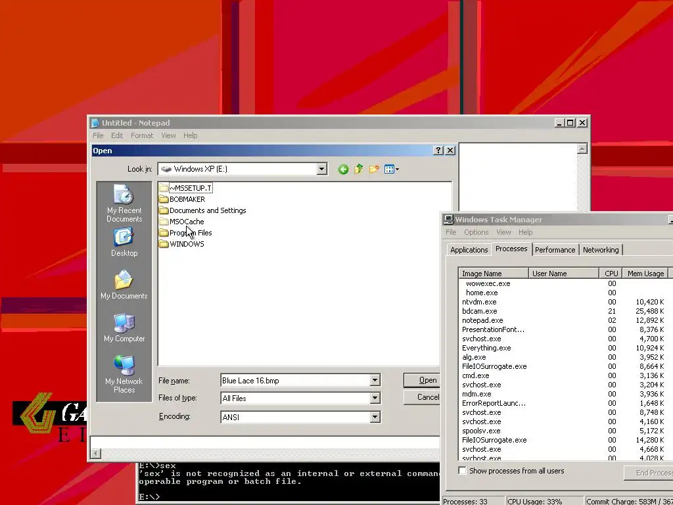Image resolution: width=673 pixels, height=505 pixels.
Task: Expand the Files of type dropdown arrow
Action: (375, 398)
